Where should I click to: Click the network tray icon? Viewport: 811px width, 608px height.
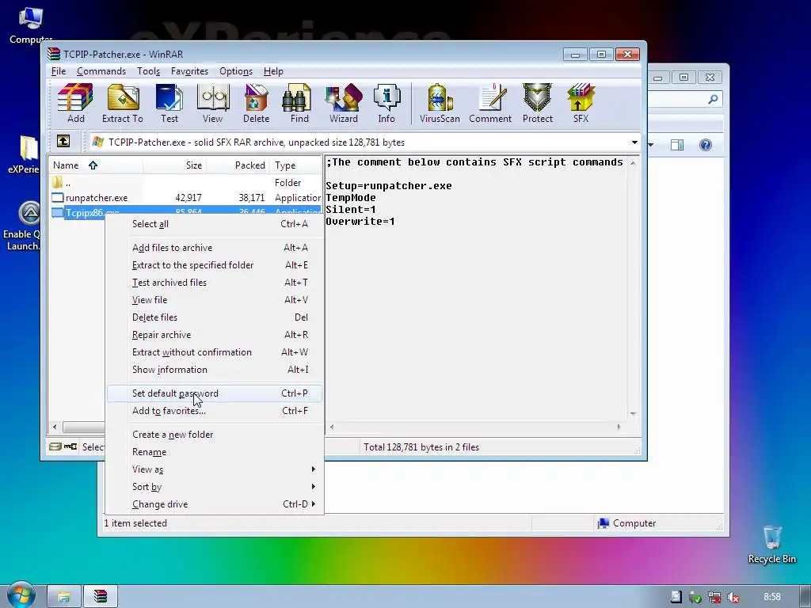pos(714,597)
